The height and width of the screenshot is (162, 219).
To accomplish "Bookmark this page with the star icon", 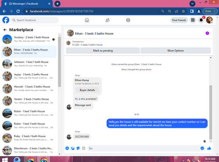I will click(x=184, y=11).
